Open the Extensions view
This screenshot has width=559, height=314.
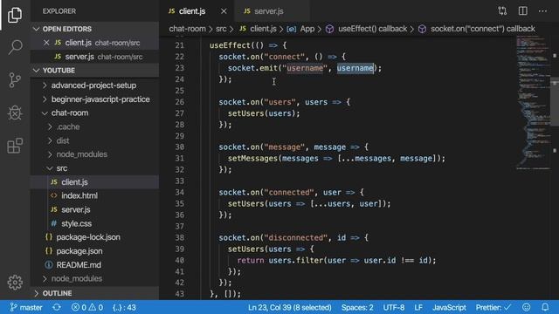15,146
